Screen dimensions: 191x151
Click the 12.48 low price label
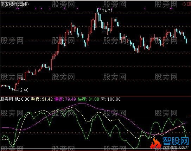(23, 90)
